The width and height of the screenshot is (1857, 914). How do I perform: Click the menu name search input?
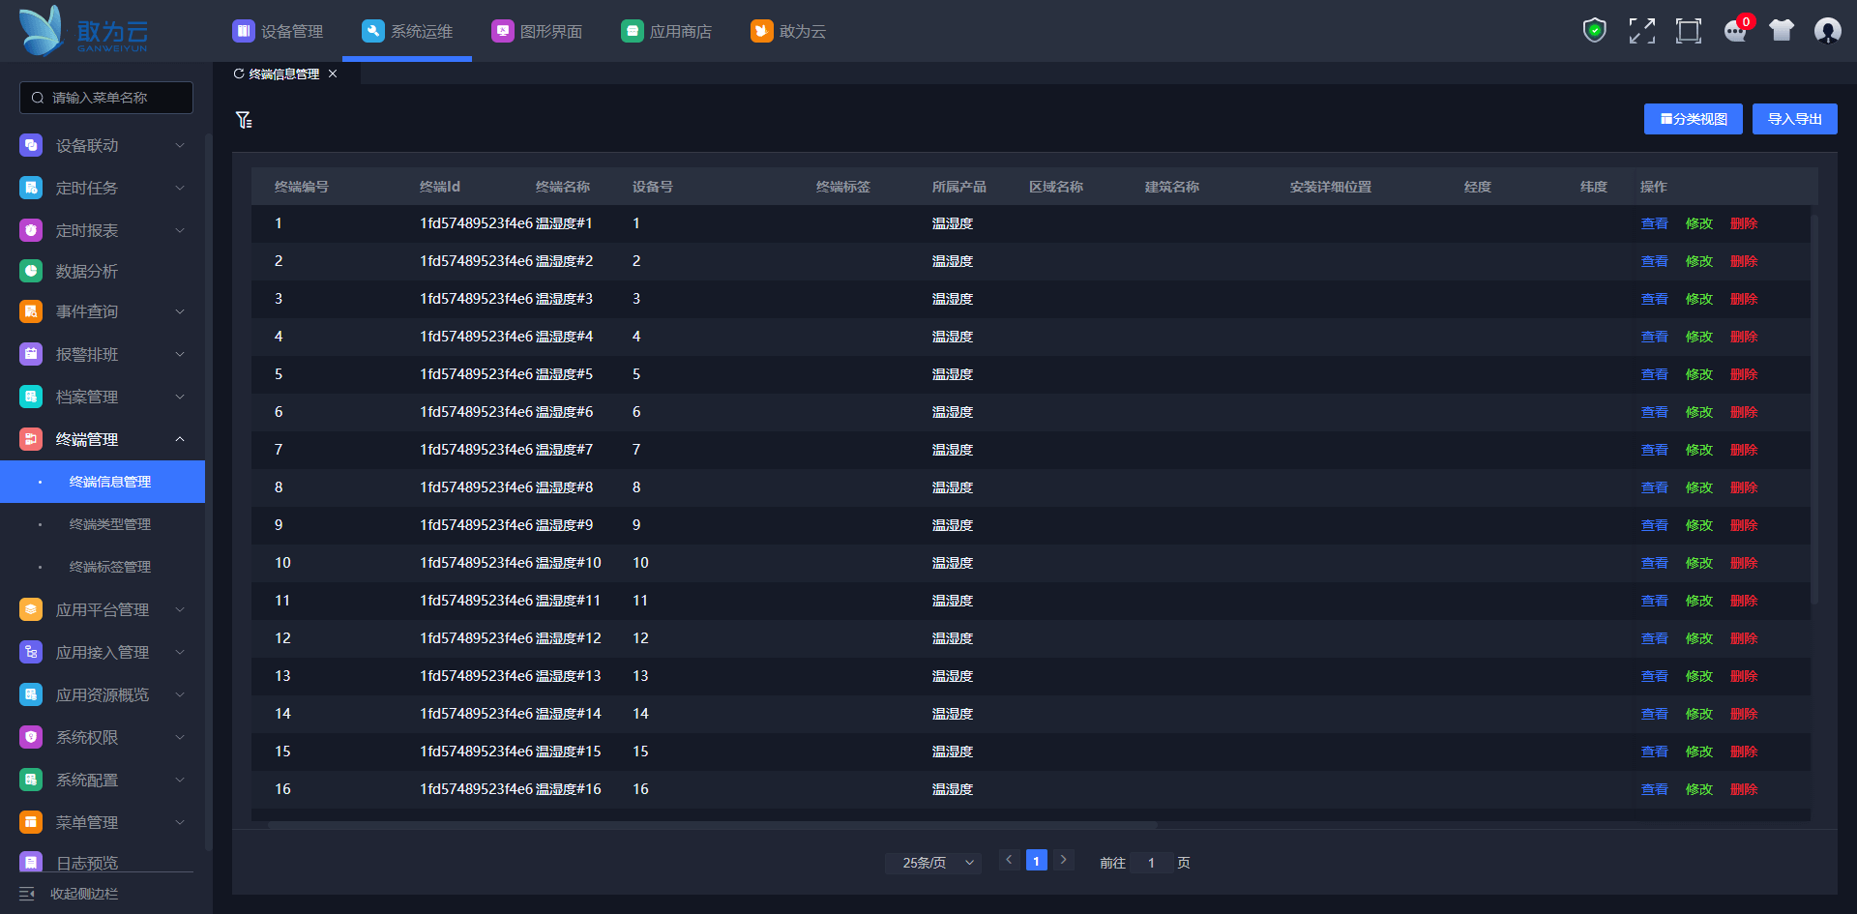[106, 98]
